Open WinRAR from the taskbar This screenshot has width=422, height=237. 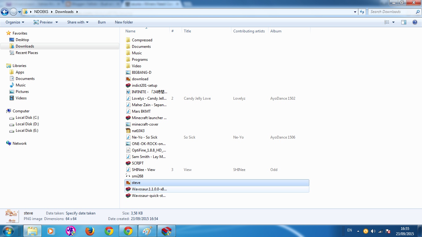(167, 231)
